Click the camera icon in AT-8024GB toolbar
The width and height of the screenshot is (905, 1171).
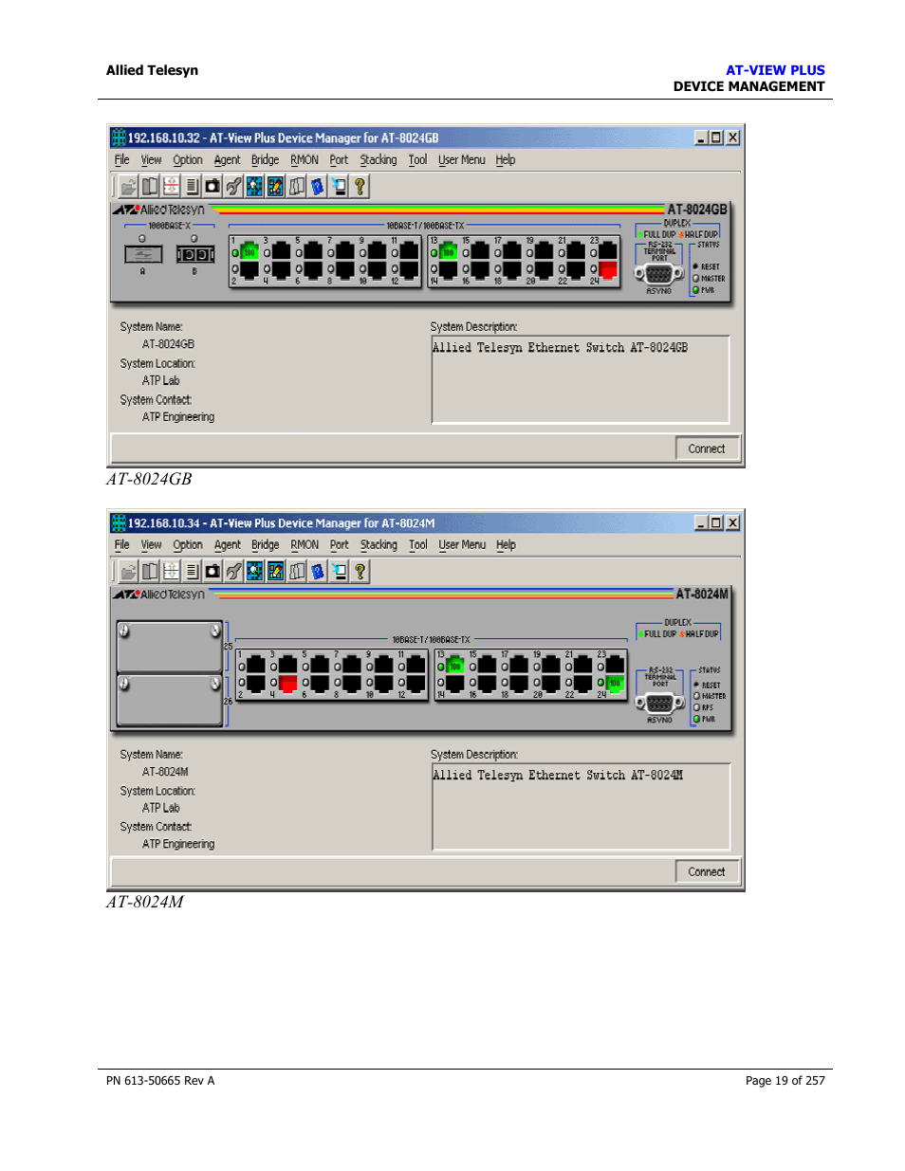tap(212, 187)
